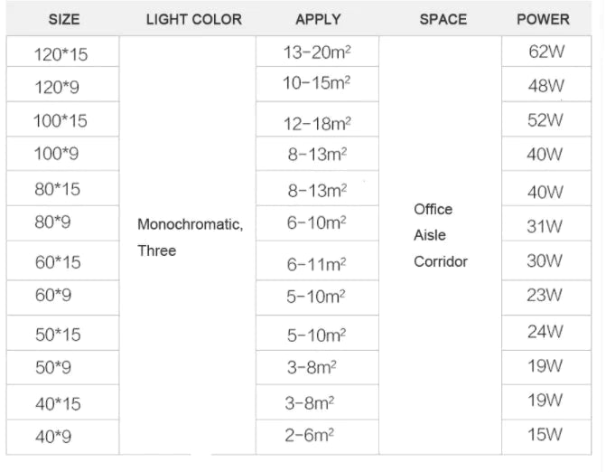Select the 15W power cell
This screenshot has width=615, height=472.
coord(545,435)
